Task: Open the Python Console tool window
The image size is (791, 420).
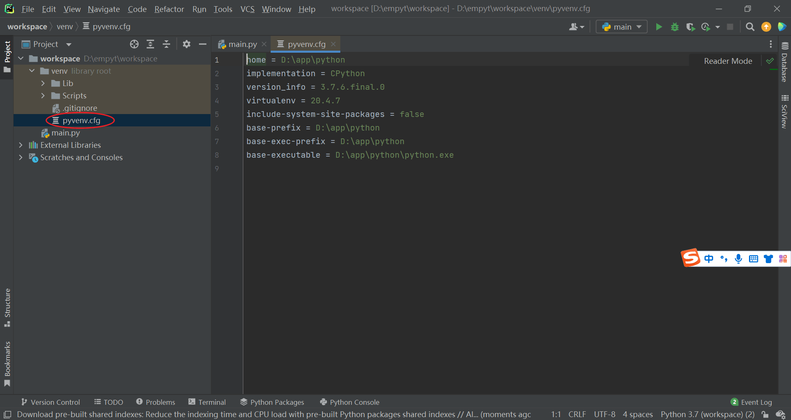Action: 350,402
